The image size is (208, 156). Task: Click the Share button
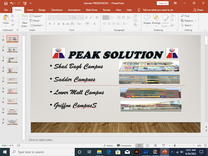point(198,10)
